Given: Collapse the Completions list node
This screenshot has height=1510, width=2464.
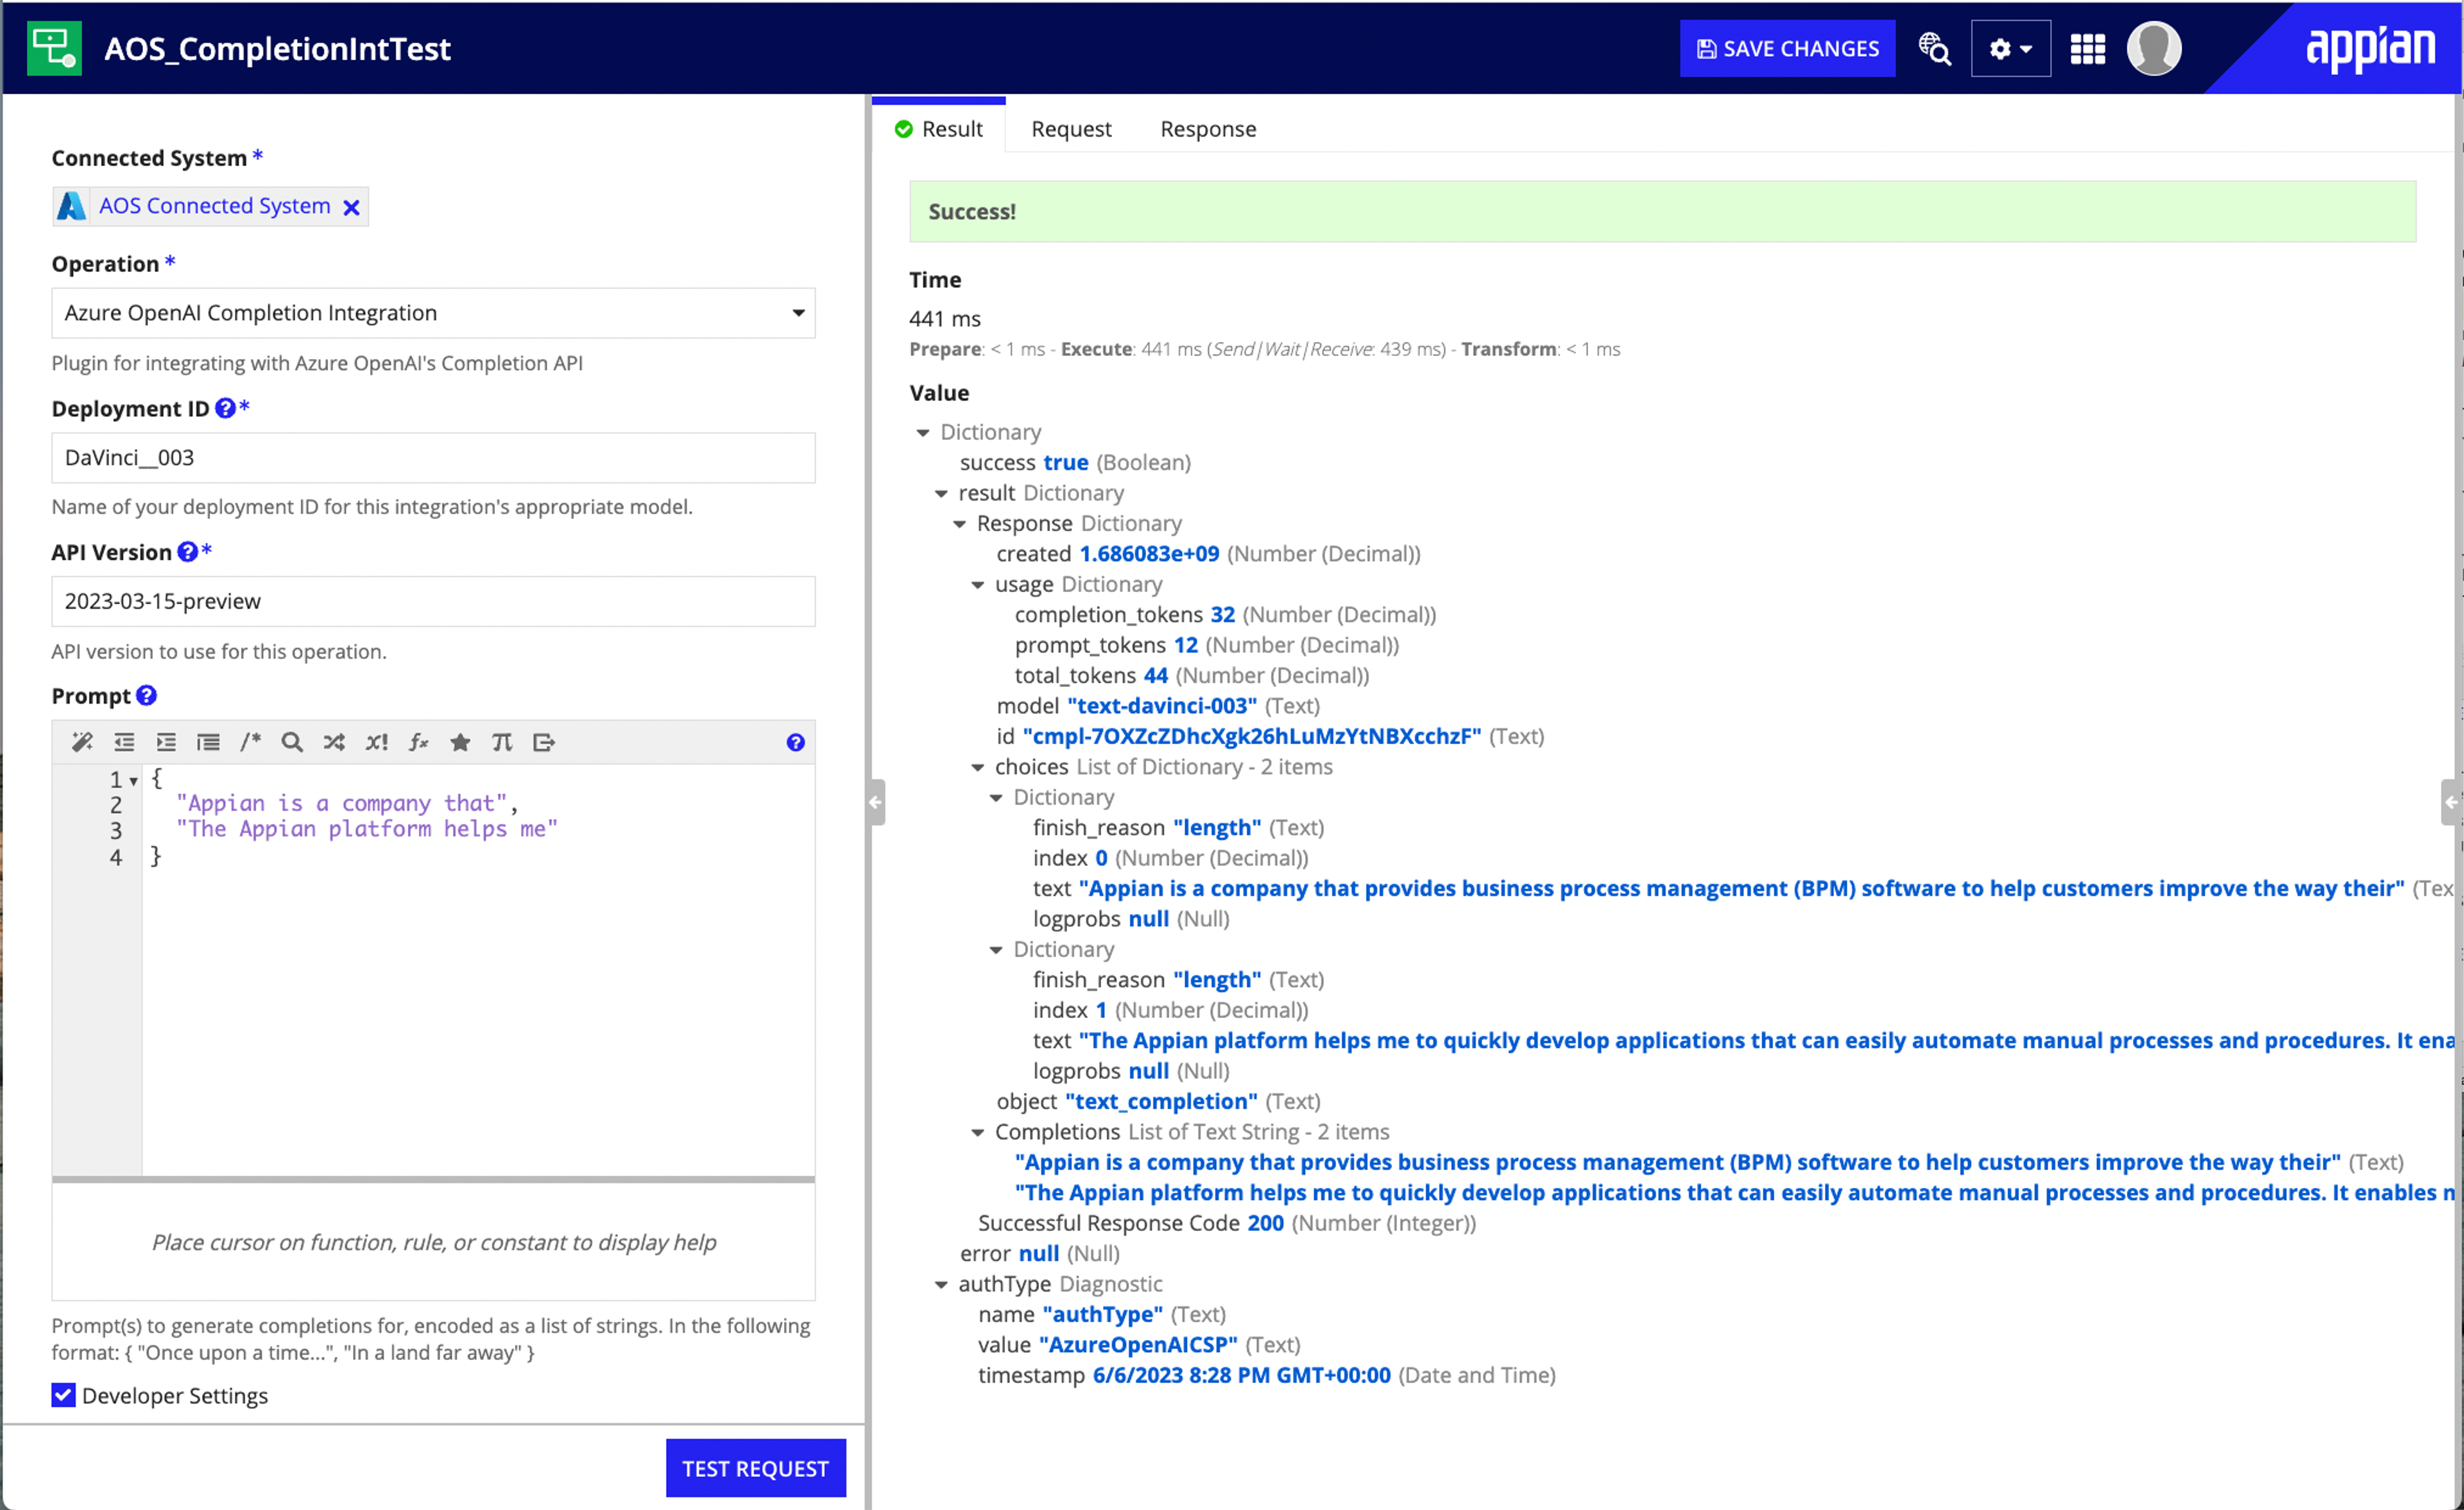Looking at the screenshot, I should coord(977,1132).
